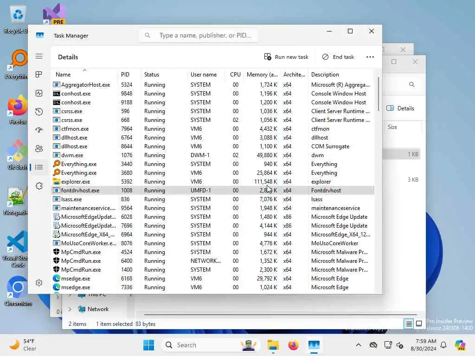Expand the Network tree node in File Explorer
This screenshot has width=475, height=356.
point(70,309)
